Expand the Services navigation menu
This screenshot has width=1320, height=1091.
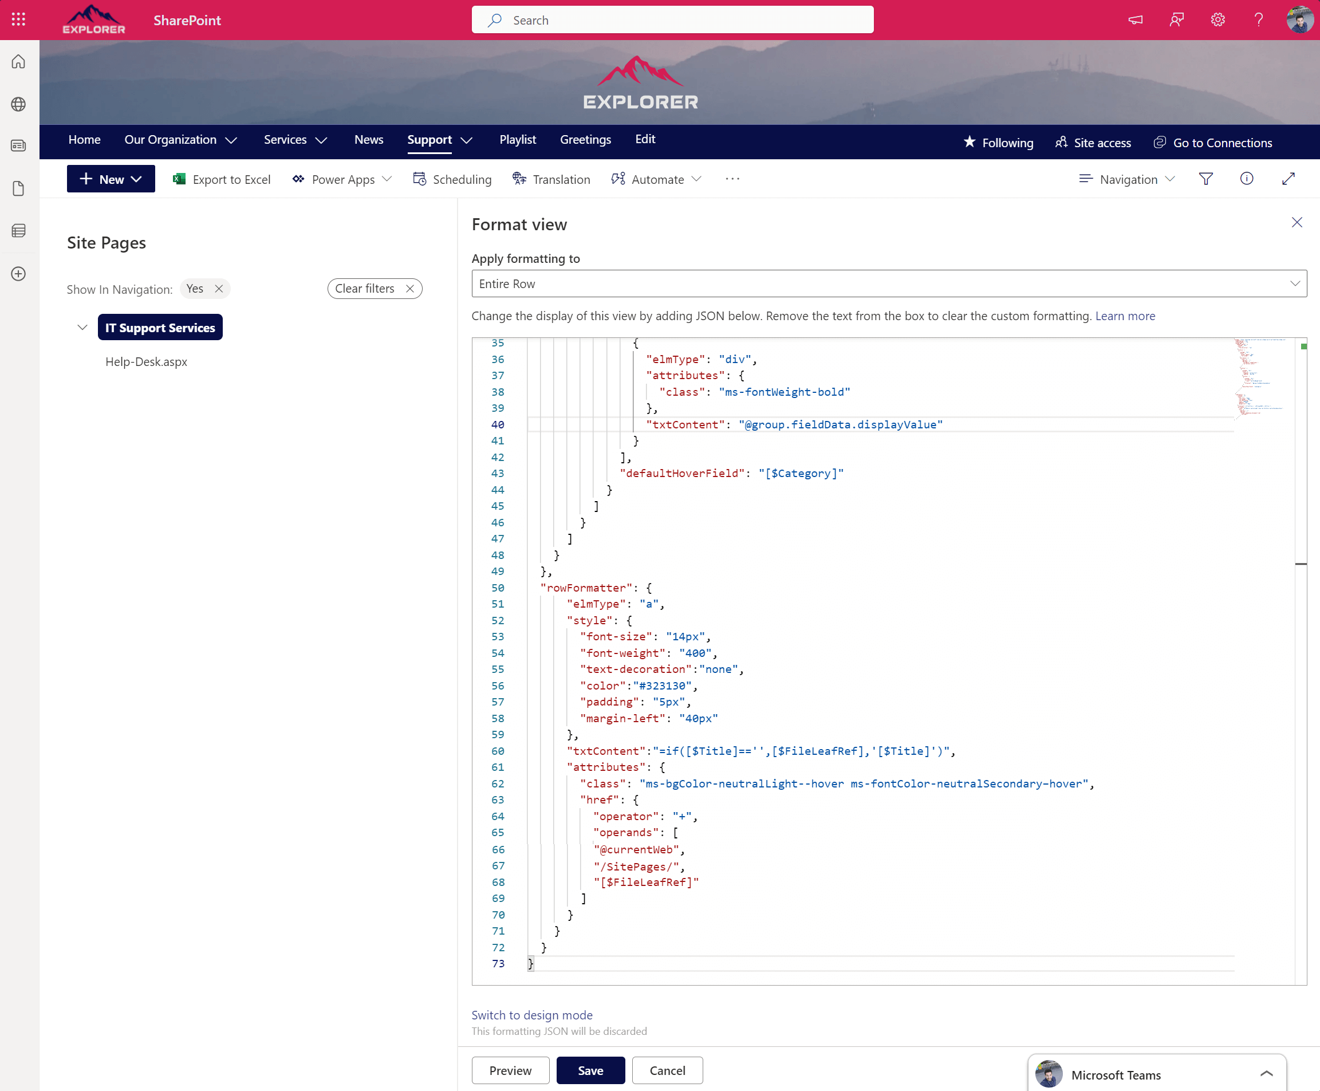pyautogui.click(x=295, y=140)
